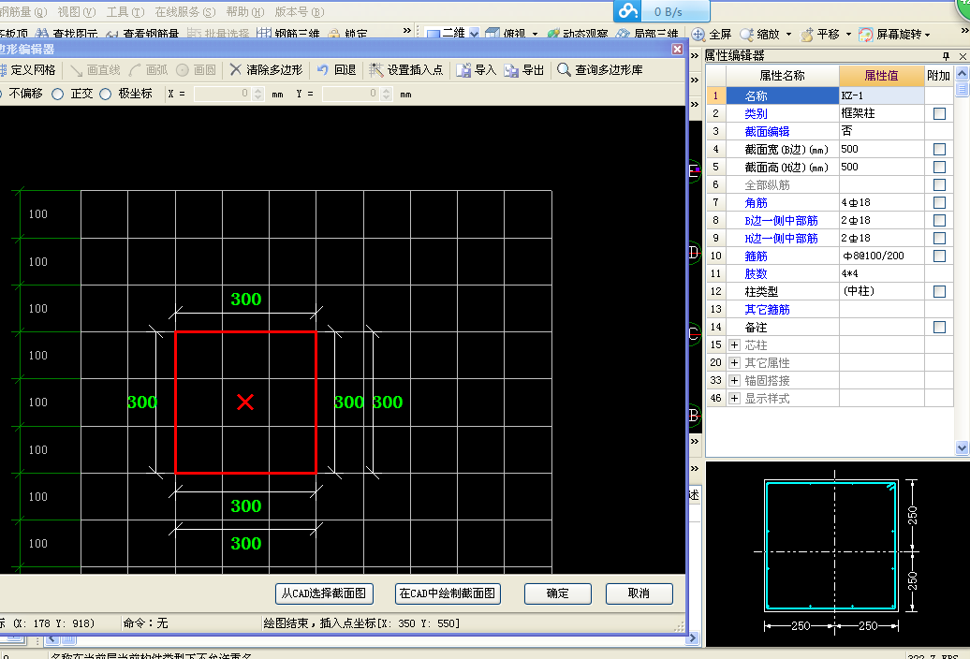Tick the 附加 checkbox for 箍筋 row
The height and width of the screenshot is (659, 970).
coord(939,256)
